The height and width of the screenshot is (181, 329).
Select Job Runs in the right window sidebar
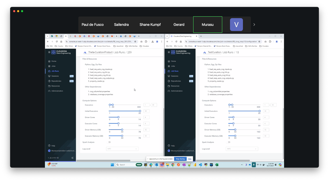click(x=175, y=71)
